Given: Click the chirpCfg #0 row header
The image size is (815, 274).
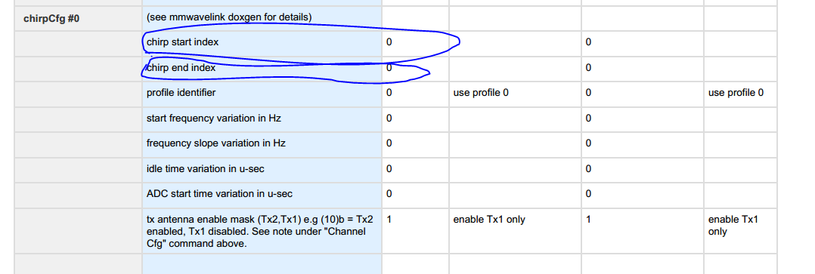Looking at the screenshot, I should (78, 19).
